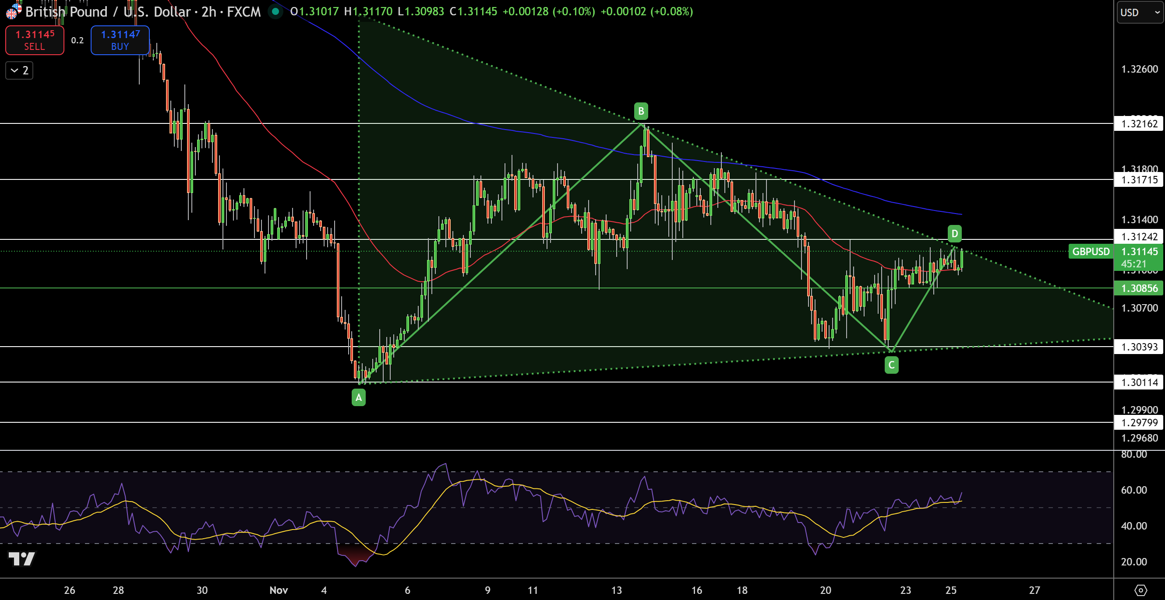1165x600 pixels.
Task: Click the 1.32162 price level label
Action: tap(1139, 124)
